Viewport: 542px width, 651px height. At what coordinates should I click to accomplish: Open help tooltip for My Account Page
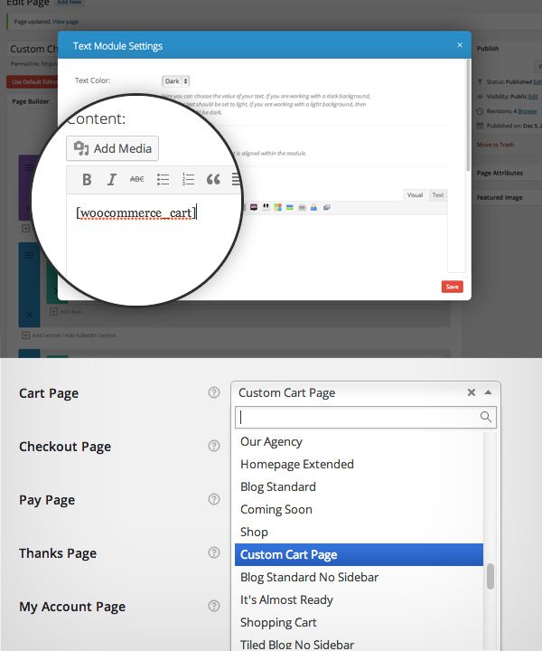(x=213, y=606)
